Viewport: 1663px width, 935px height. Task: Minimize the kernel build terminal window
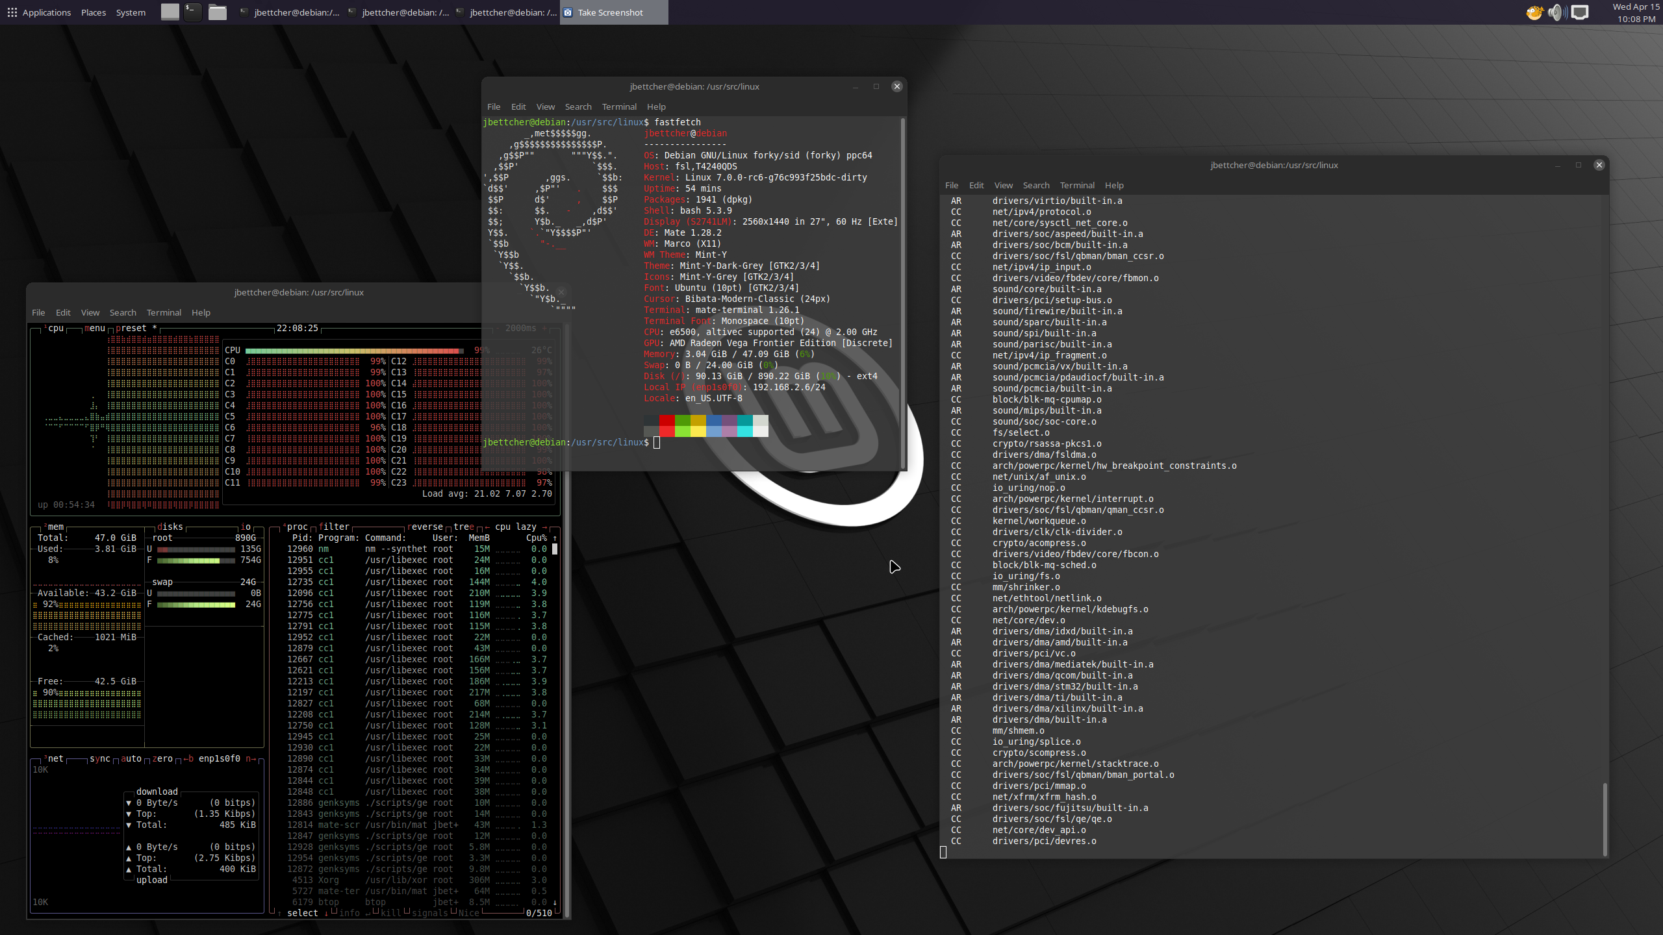1558,165
